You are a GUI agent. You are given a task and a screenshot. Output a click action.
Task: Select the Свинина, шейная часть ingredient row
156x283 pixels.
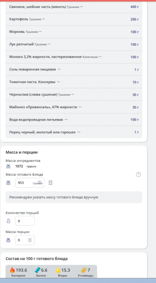[74, 7]
